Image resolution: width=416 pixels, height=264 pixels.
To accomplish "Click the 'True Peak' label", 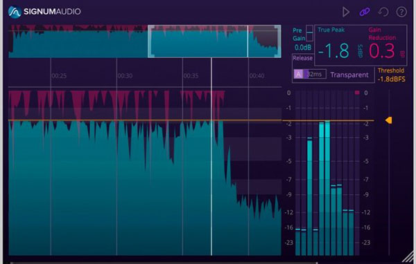I will pyautogui.click(x=331, y=30).
